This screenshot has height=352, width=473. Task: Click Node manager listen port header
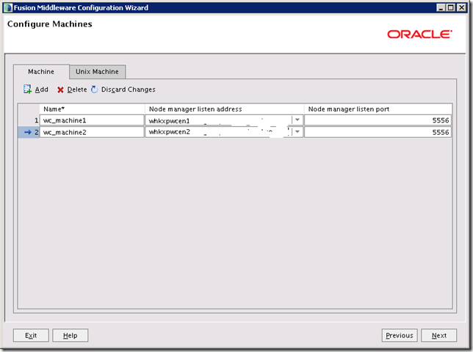378,109
